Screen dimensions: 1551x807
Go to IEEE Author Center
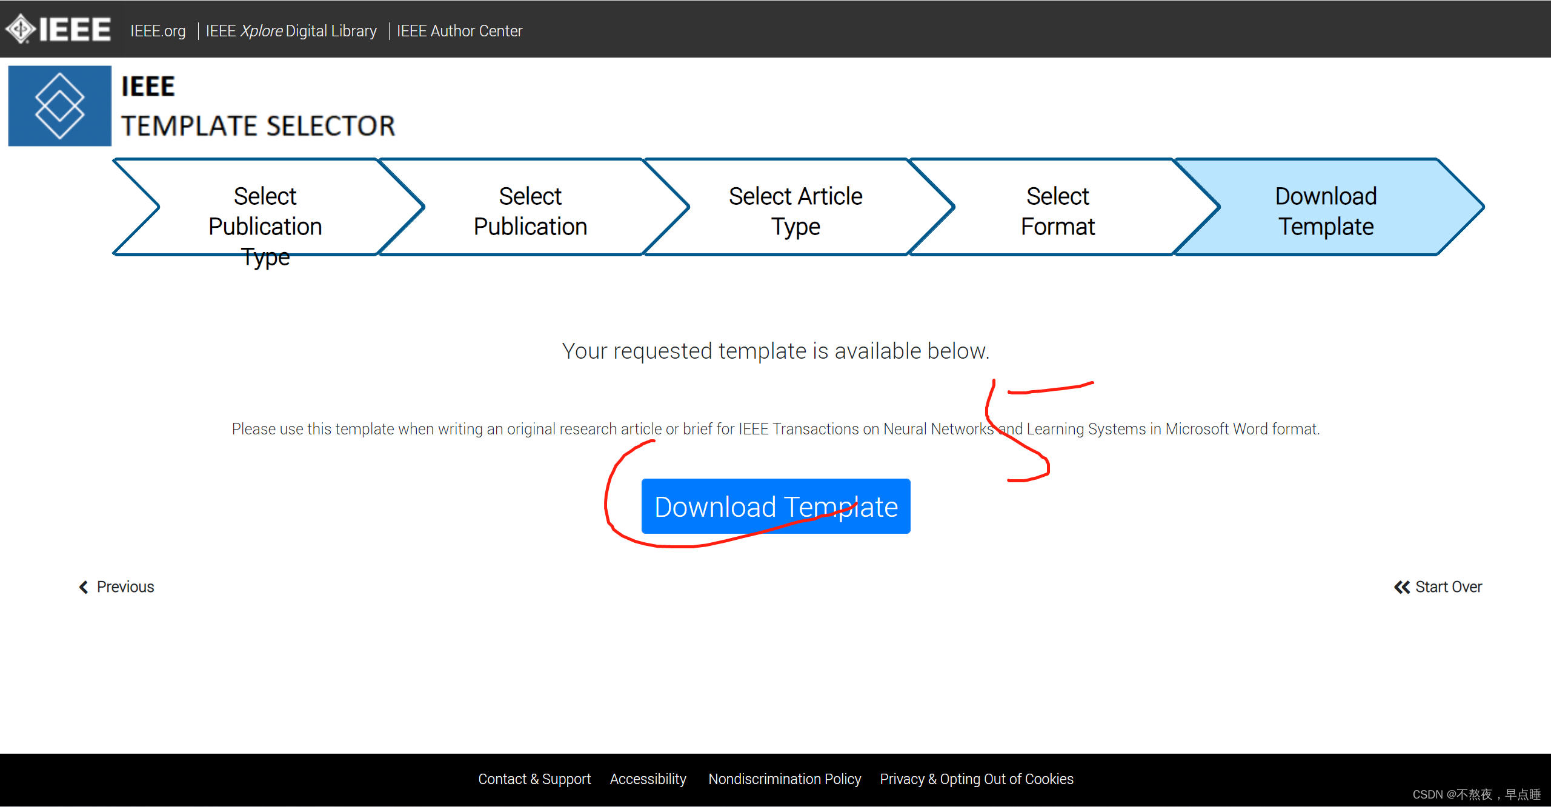click(459, 31)
